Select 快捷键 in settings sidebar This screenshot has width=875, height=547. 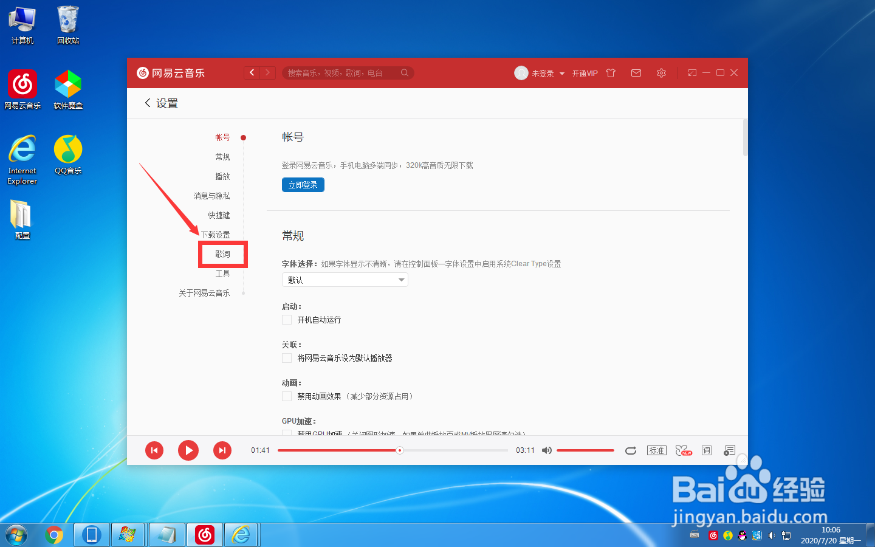click(x=219, y=215)
